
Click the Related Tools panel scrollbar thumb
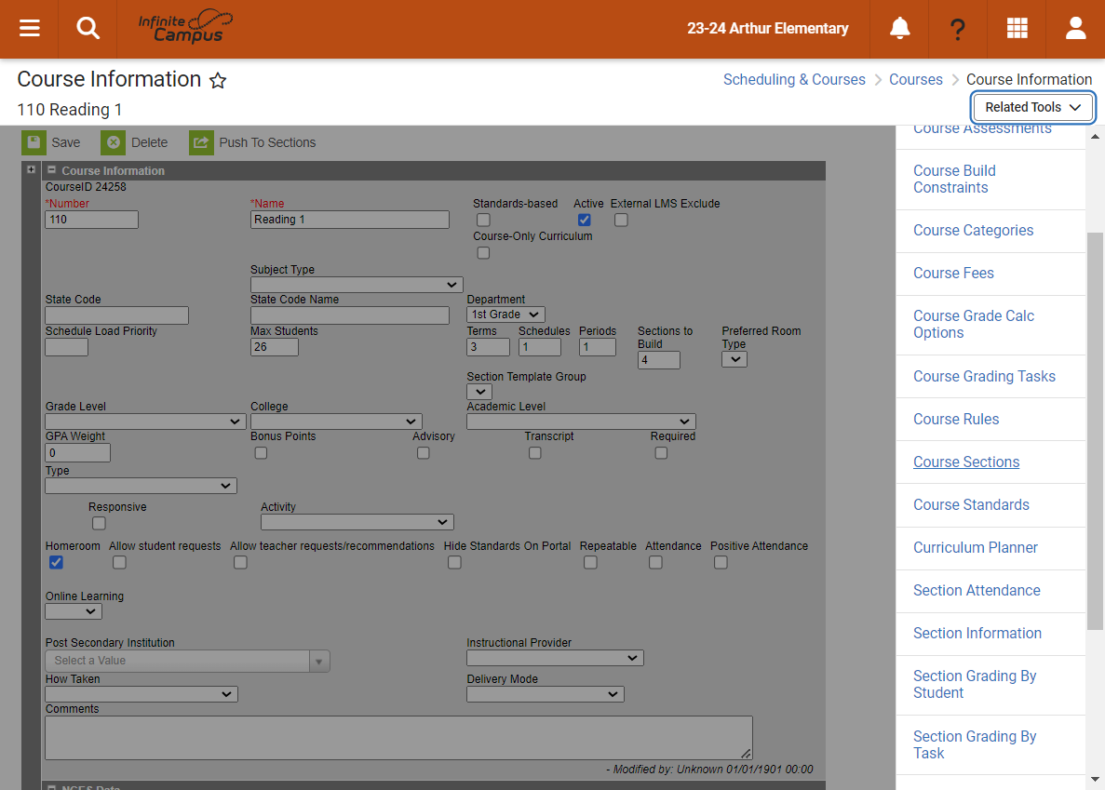tap(1095, 431)
